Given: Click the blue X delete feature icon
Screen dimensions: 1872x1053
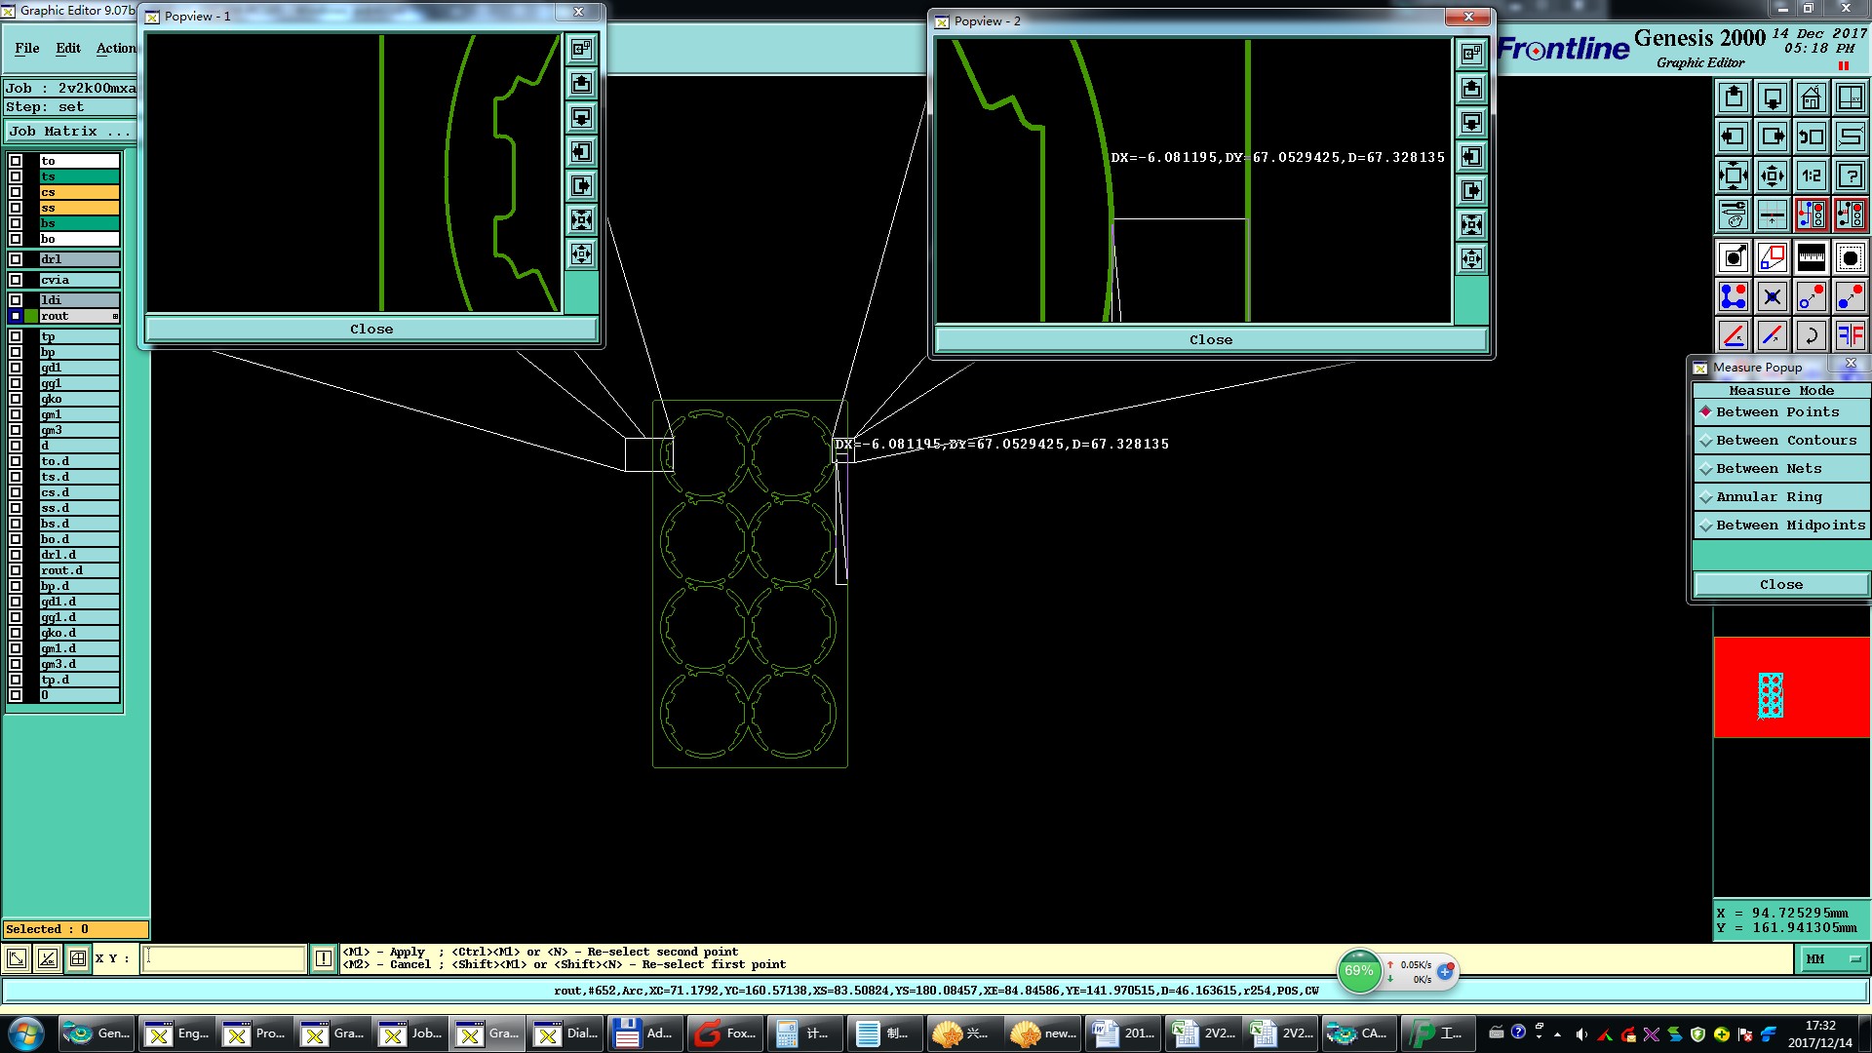Looking at the screenshot, I should [x=1772, y=296].
